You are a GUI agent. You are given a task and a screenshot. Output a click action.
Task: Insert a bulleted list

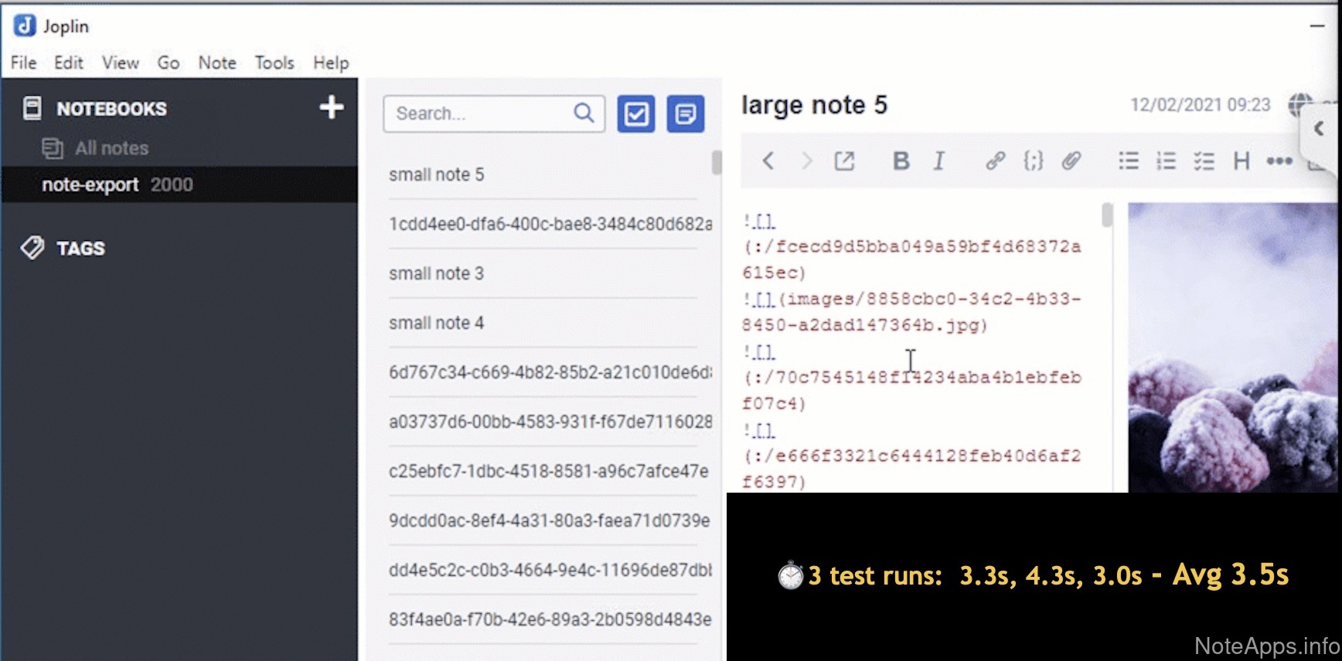[1128, 161]
